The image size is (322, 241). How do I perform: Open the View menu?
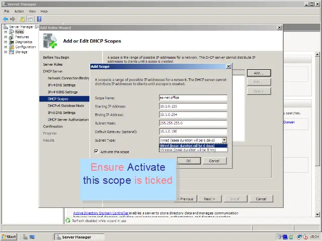[32, 11]
